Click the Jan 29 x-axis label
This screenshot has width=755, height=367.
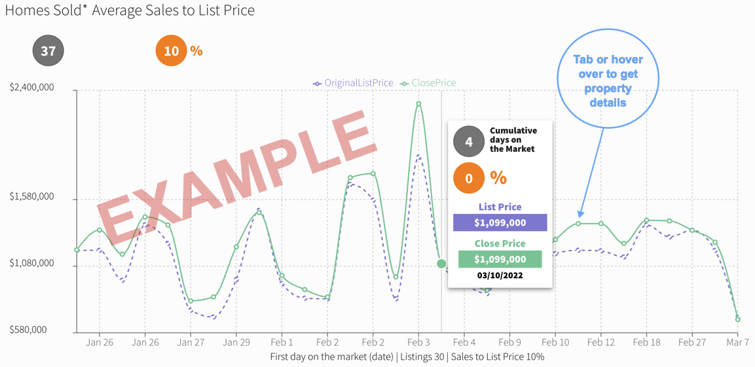point(236,342)
